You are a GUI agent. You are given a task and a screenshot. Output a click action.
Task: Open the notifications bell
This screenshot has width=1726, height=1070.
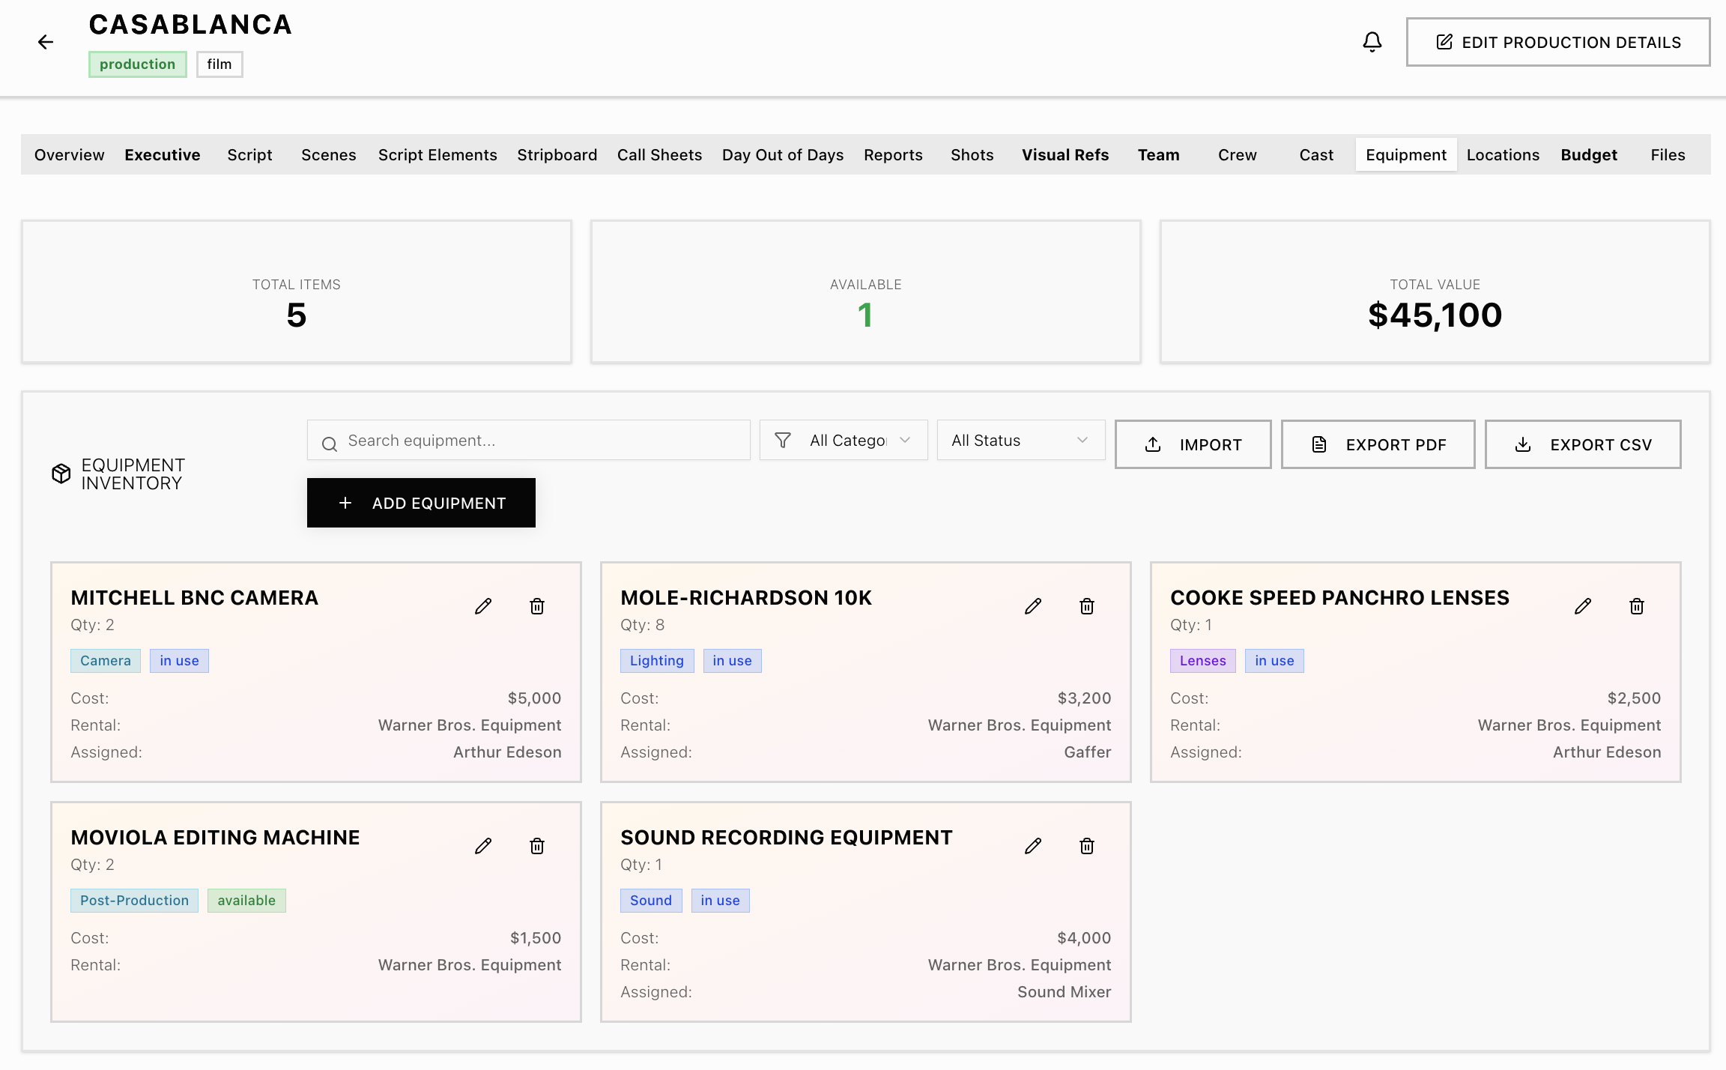point(1372,42)
